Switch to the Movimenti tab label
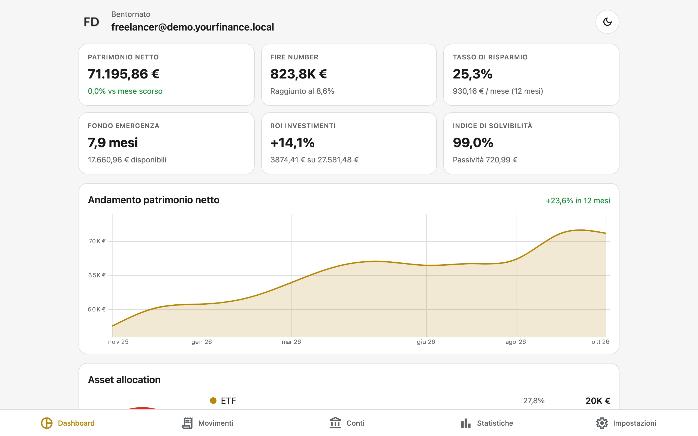698x436 pixels. click(216, 423)
